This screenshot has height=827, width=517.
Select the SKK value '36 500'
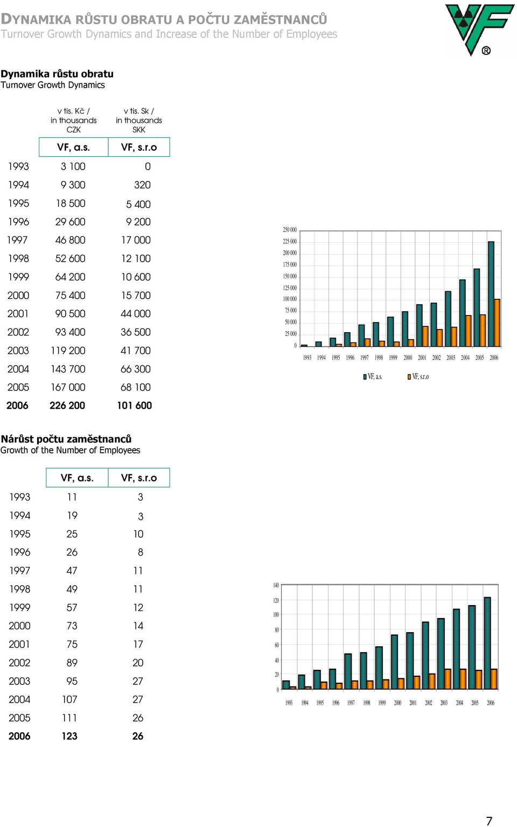[x=136, y=332]
